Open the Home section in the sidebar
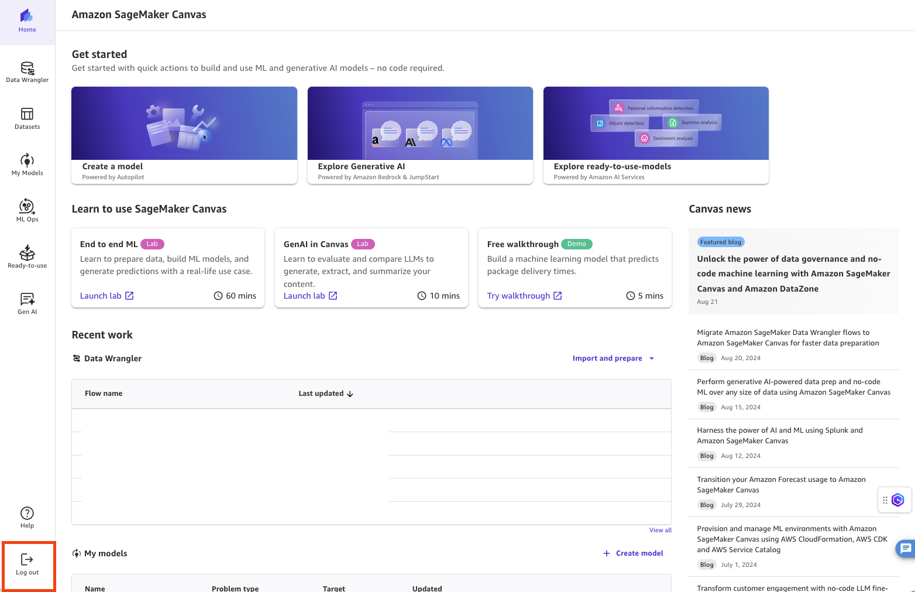The width and height of the screenshot is (915, 592). 27,22
